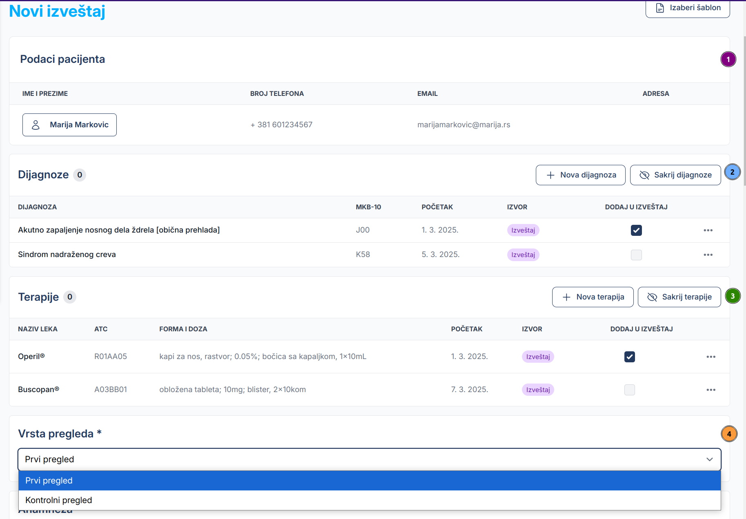
Task: Hide diagnoses with Sakrij dijagnoze
Action: 675,175
